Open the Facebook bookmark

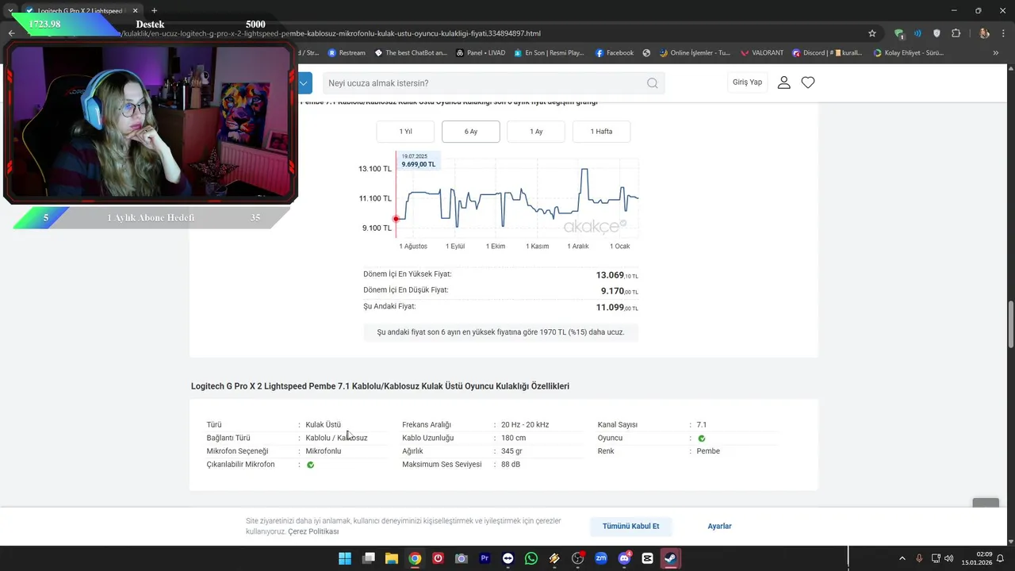614,53
